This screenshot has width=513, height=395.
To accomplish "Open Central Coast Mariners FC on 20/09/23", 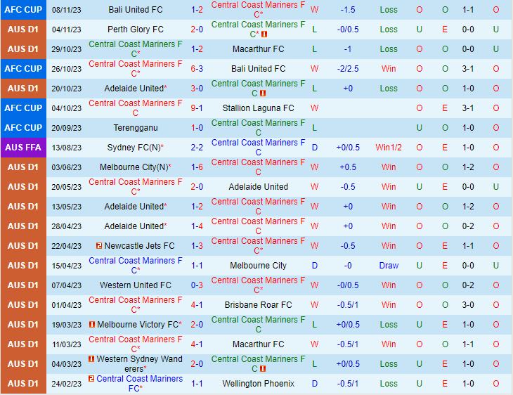I will [x=258, y=128].
